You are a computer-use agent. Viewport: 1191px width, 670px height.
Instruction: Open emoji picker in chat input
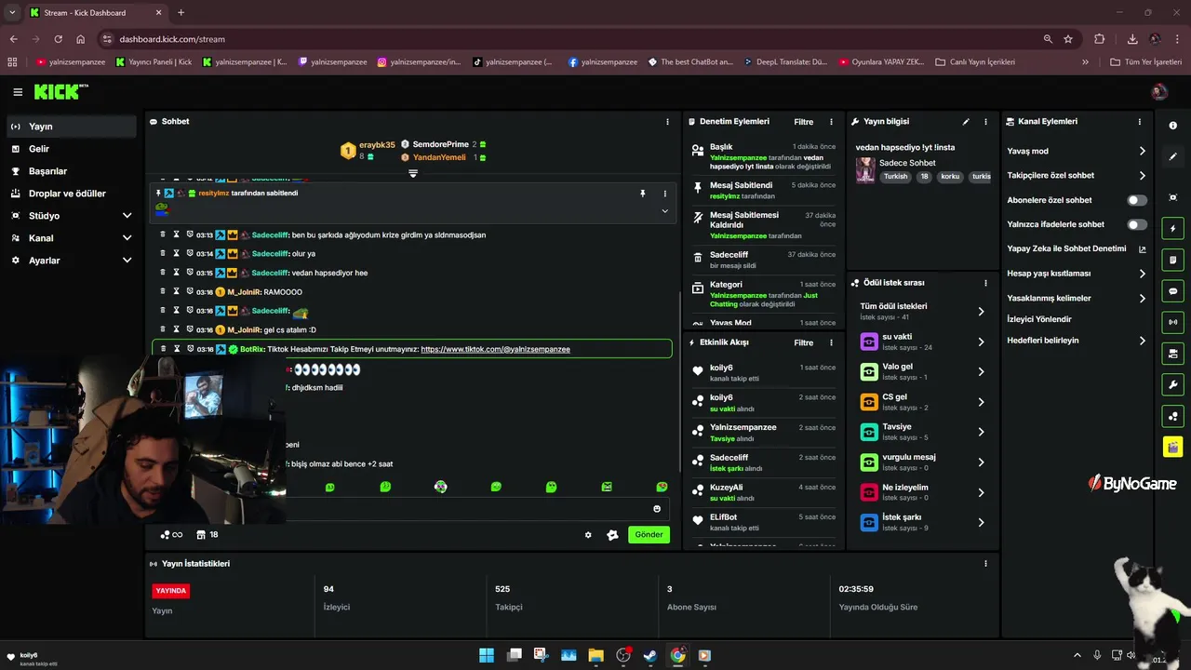[x=657, y=509]
